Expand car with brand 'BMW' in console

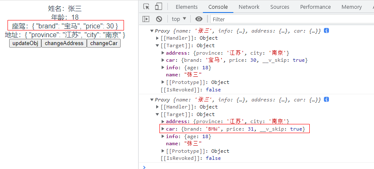pyautogui.click(x=163, y=129)
